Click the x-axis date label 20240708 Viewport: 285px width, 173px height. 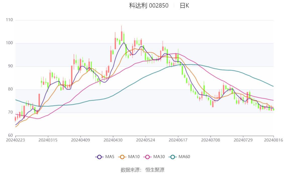(211, 140)
